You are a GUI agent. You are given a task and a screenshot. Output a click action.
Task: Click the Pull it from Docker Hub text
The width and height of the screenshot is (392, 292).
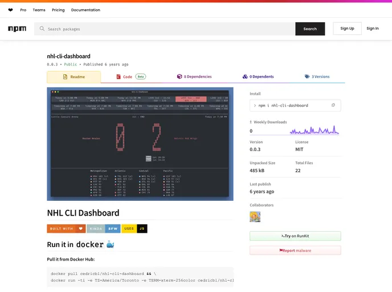(71, 259)
